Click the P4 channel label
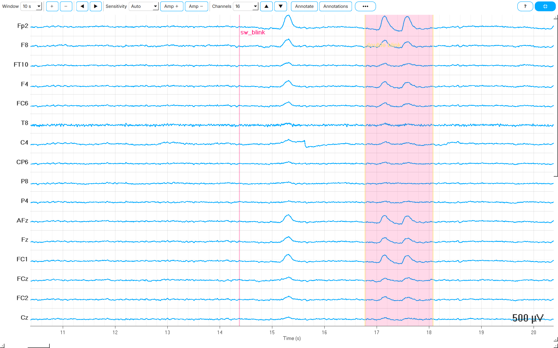 click(x=24, y=201)
